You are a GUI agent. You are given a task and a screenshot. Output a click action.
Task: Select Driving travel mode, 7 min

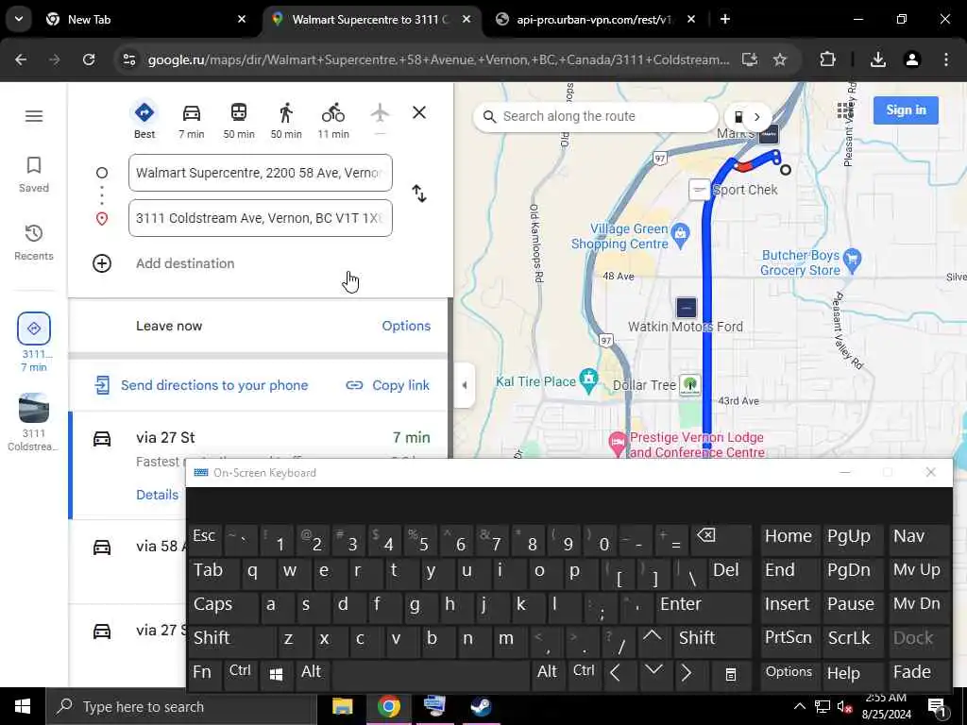(x=191, y=120)
